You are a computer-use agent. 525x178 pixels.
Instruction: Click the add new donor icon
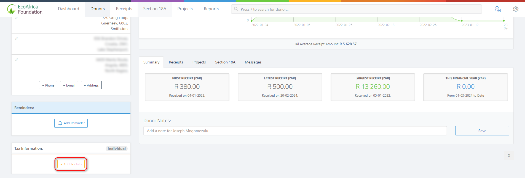(x=497, y=9)
